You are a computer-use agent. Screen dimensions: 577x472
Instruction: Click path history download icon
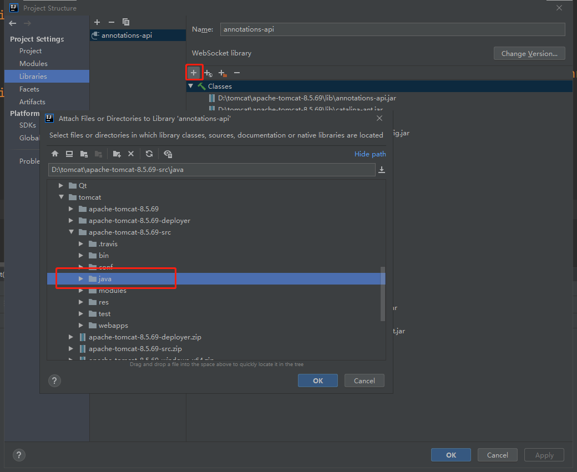pyautogui.click(x=382, y=170)
